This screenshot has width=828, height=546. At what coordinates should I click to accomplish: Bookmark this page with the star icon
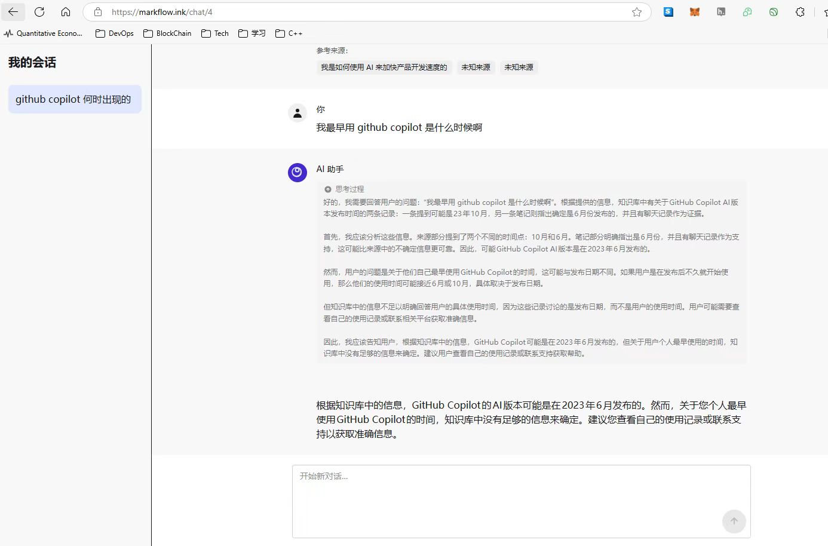pyautogui.click(x=637, y=12)
